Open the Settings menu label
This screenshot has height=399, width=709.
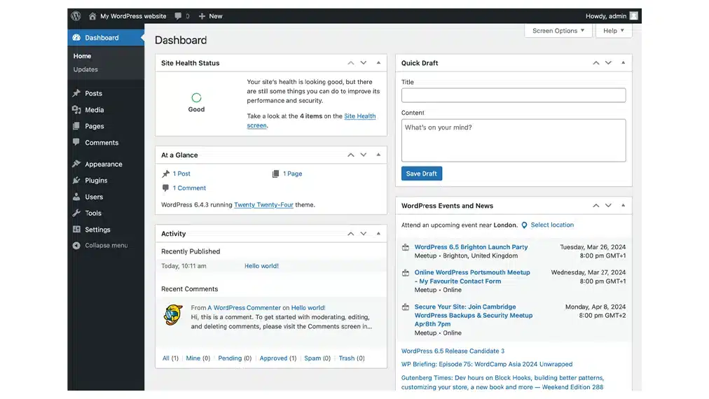click(97, 230)
